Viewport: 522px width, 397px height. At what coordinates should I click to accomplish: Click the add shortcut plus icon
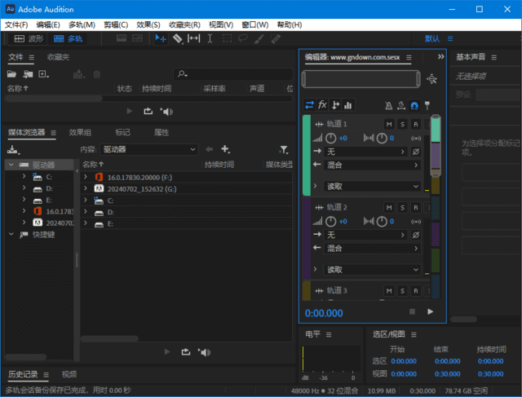tap(225, 150)
